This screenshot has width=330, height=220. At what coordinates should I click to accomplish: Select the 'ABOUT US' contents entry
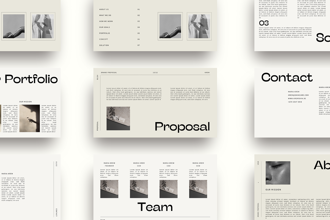[104, 9]
